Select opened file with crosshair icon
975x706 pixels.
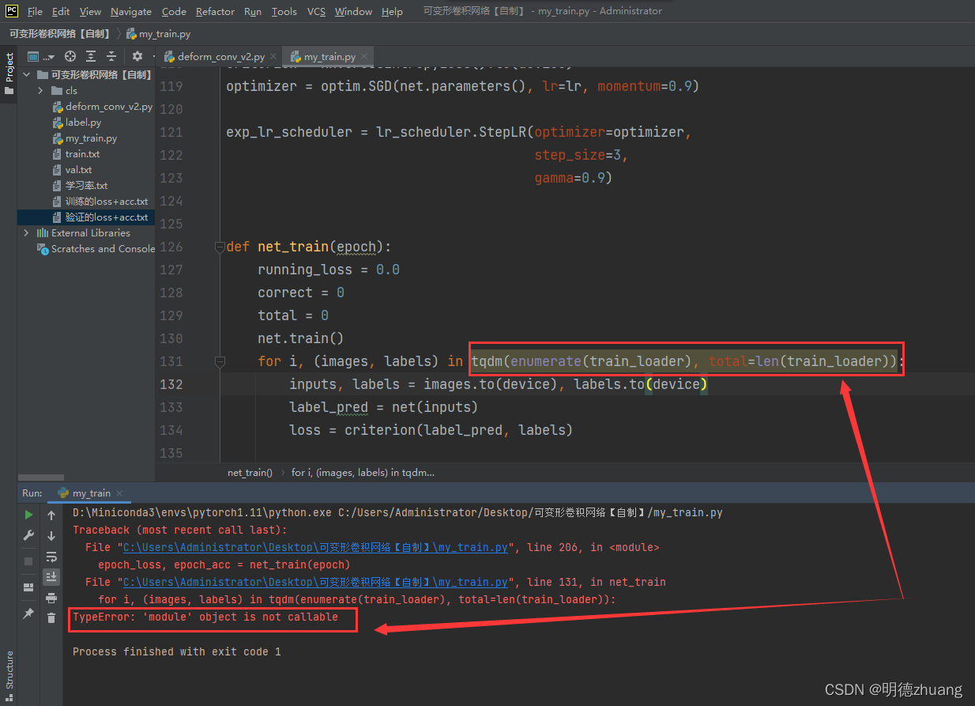click(70, 56)
